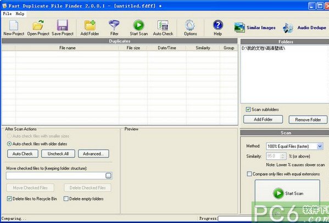Click the Uncheck All button
This screenshot has height=223, width=329.
(58, 154)
